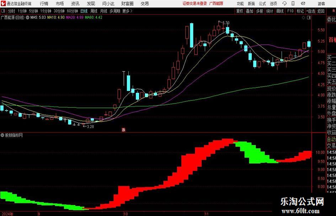Click the 5.70 high price label
Image resolution: width=336 pixels, height=216 pixels.
(x=226, y=23)
